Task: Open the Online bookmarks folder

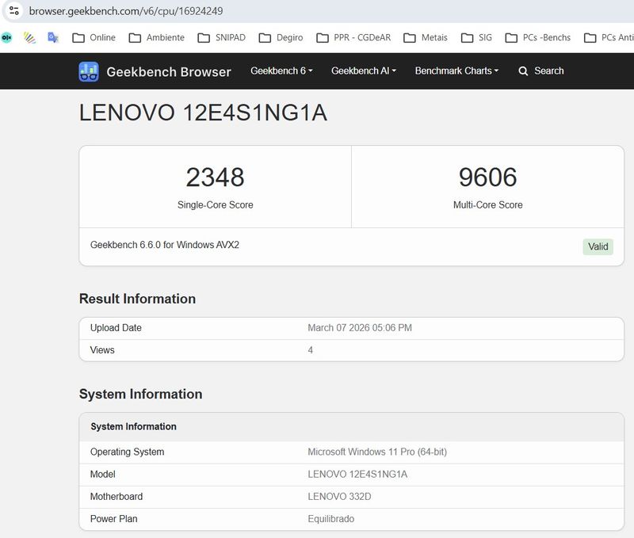Action: [94, 37]
